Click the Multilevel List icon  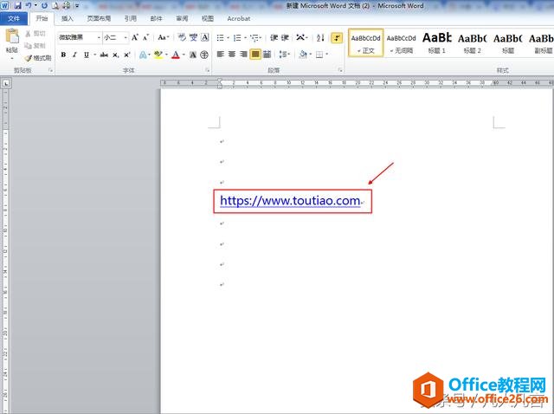(x=254, y=37)
